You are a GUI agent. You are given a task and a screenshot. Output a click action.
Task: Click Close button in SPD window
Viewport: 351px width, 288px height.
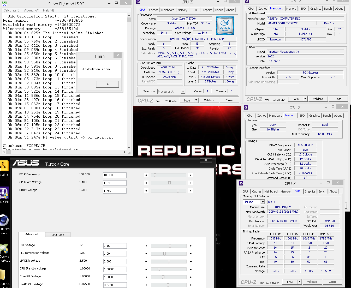332,282
